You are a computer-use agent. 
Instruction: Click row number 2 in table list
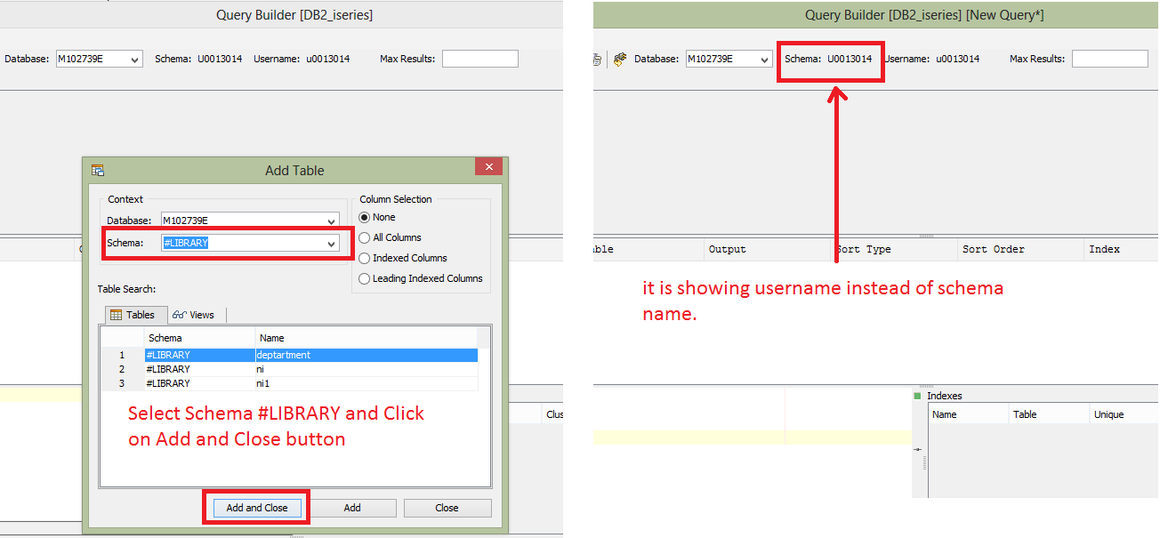click(x=122, y=369)
